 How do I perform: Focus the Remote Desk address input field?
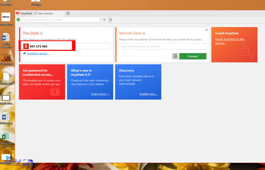point(163,46)
